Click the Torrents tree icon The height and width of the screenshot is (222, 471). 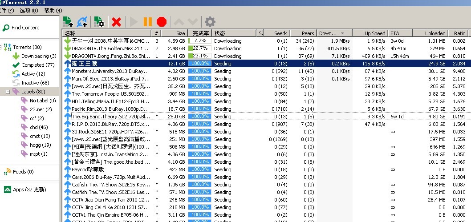click(x=8, y=47)
